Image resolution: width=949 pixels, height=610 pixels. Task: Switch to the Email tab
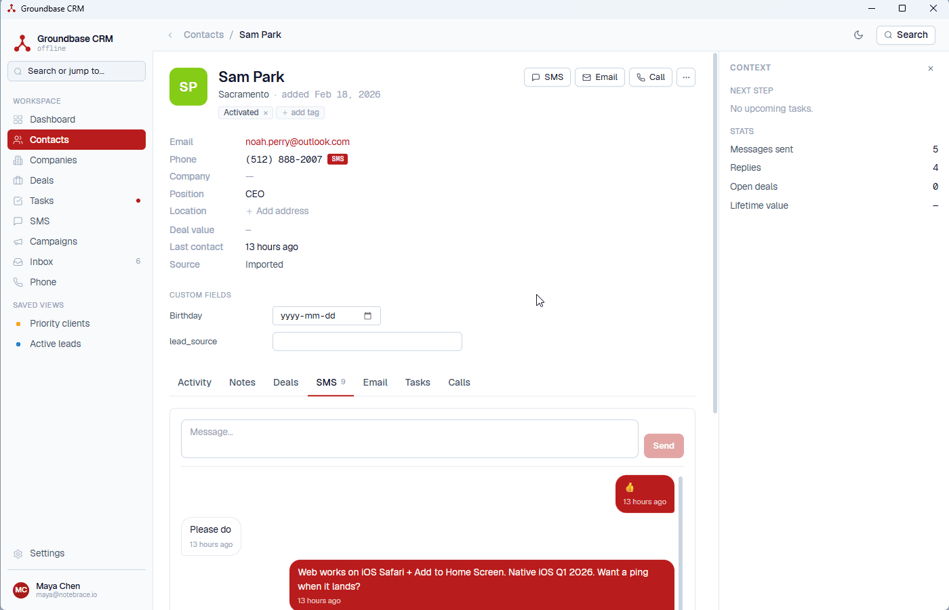click(375, 382)
